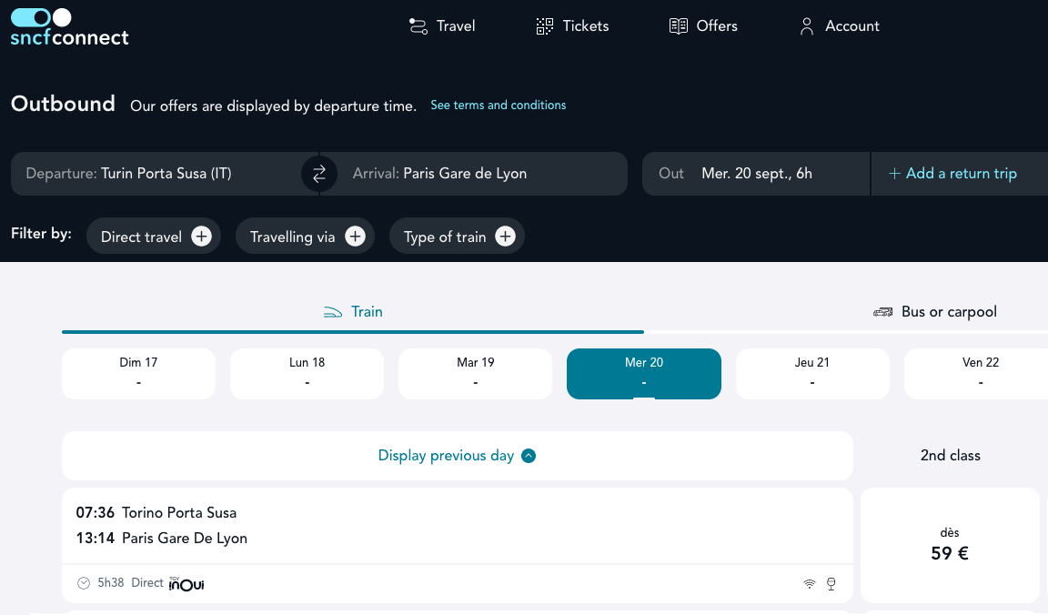Swap departure and arrival stations
1048x615 pixels.
319,174
